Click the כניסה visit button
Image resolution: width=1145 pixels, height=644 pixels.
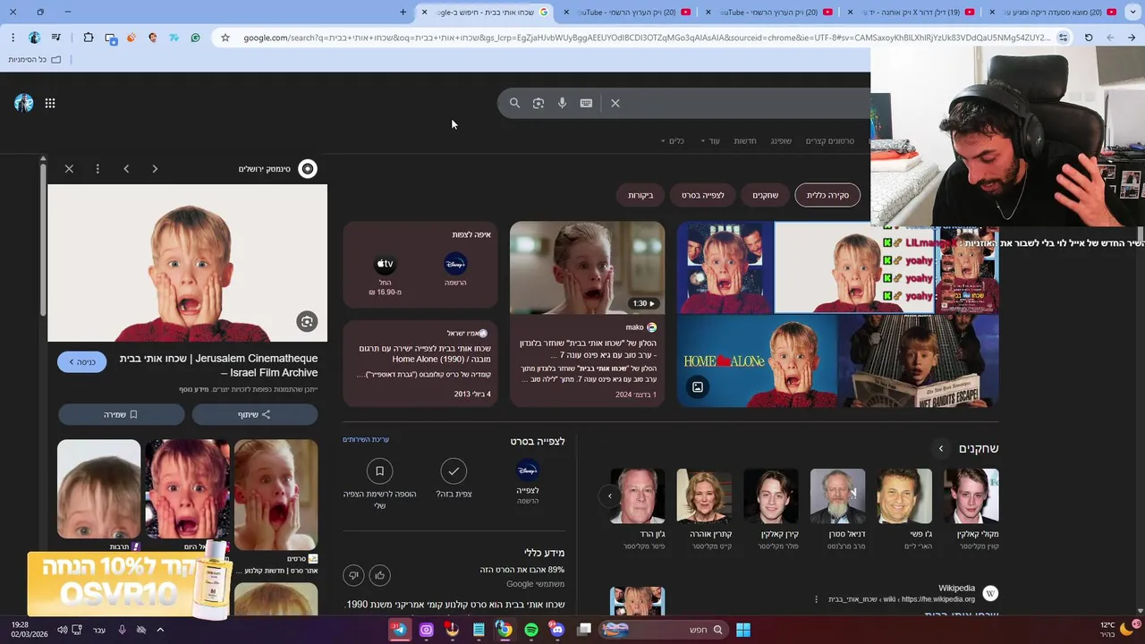pyautogui.click(x=81, y=361)
